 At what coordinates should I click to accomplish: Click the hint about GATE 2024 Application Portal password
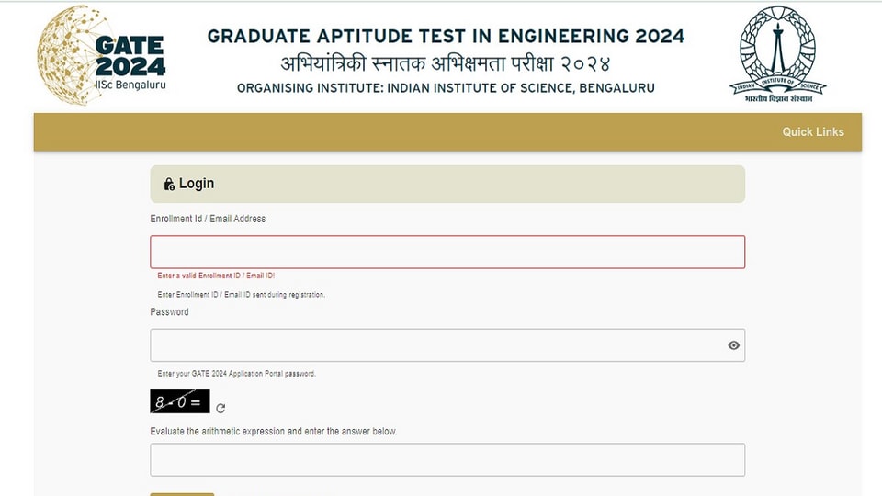[x=236, y=374]
